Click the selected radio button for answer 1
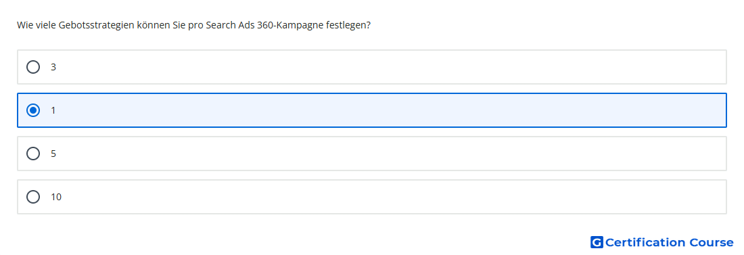 tap(33, 110)
